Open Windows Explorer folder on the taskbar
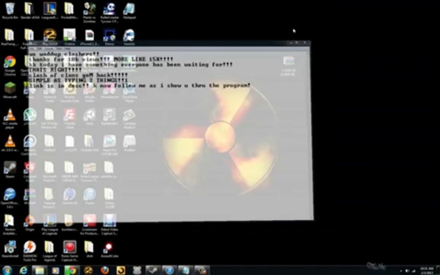The width and height of the screenshot is (440, 275). (x=40, y=270)
